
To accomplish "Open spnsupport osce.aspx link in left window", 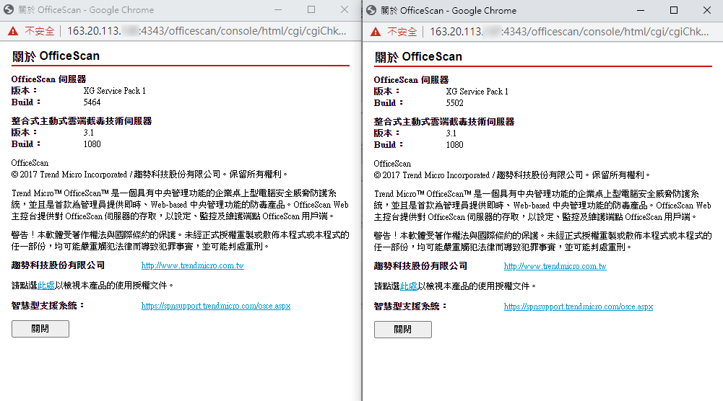I will point(216,306).
